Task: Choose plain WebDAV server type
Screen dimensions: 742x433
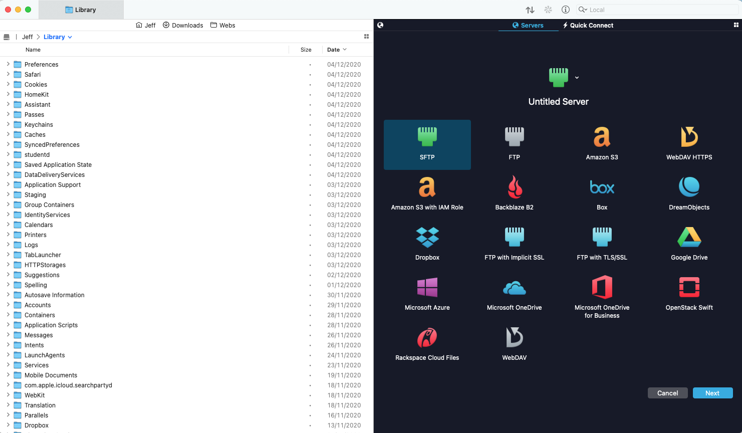Action: pos(515,345)
